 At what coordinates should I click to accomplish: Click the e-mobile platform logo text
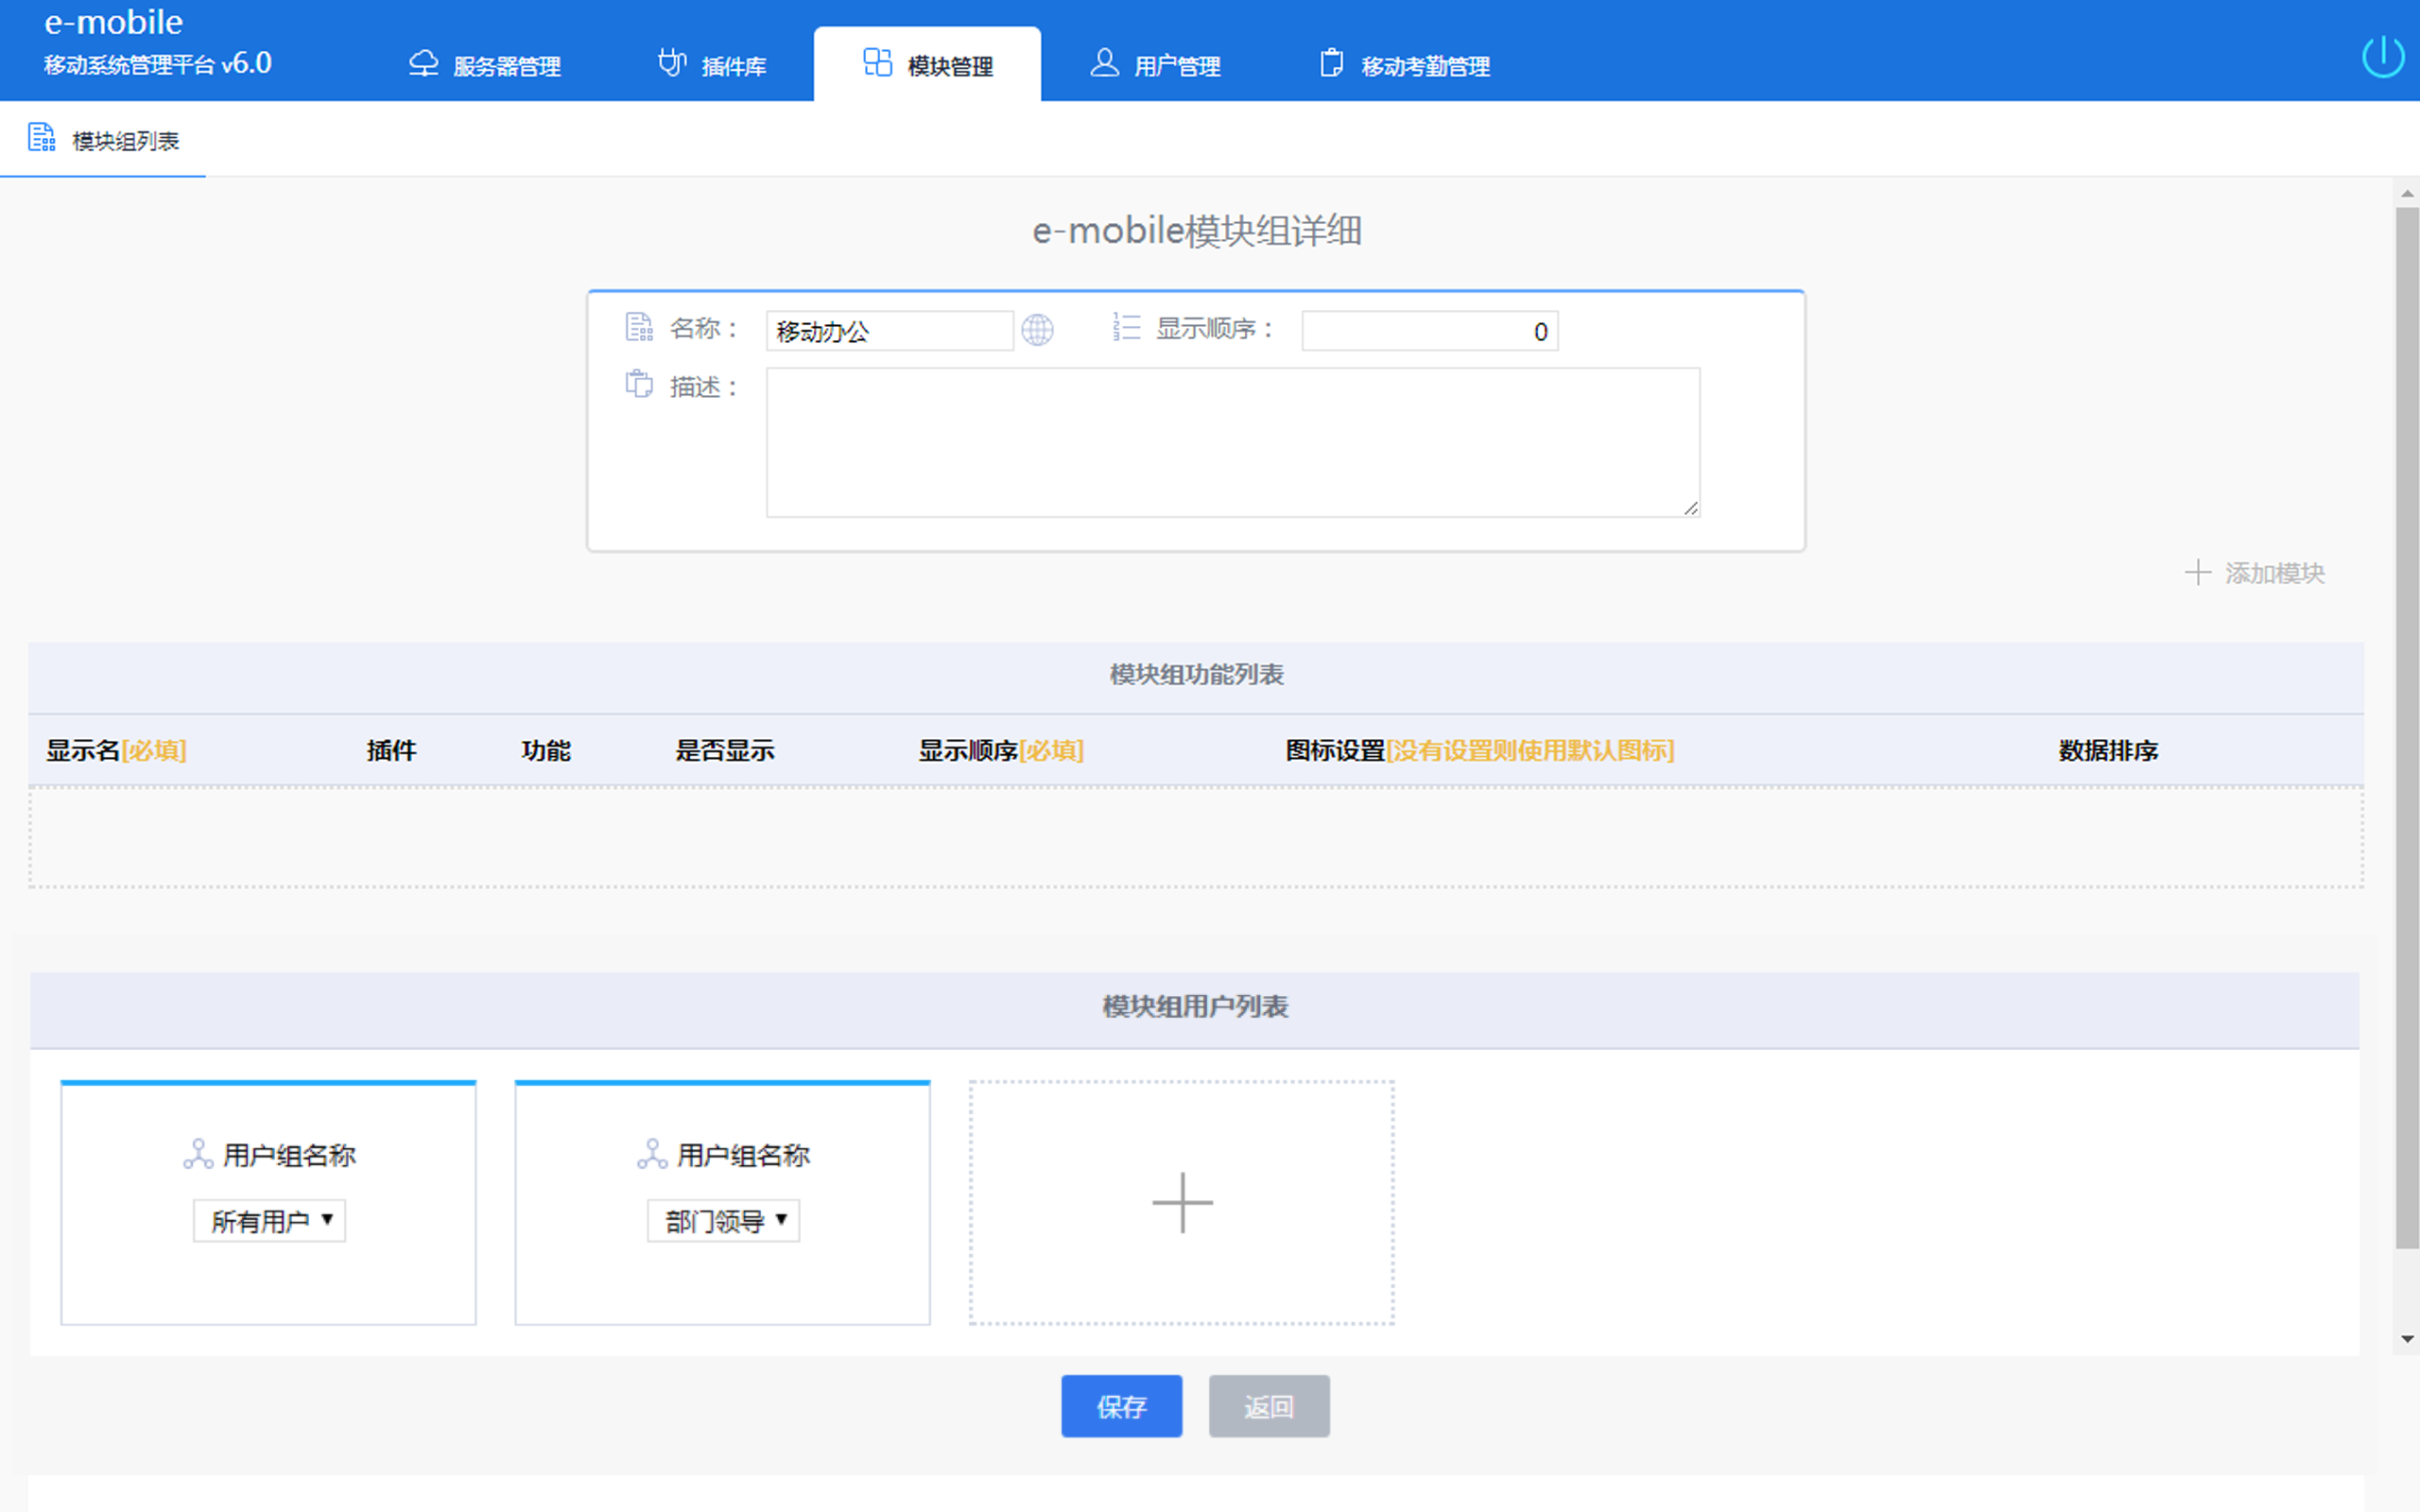click(113, 22)
